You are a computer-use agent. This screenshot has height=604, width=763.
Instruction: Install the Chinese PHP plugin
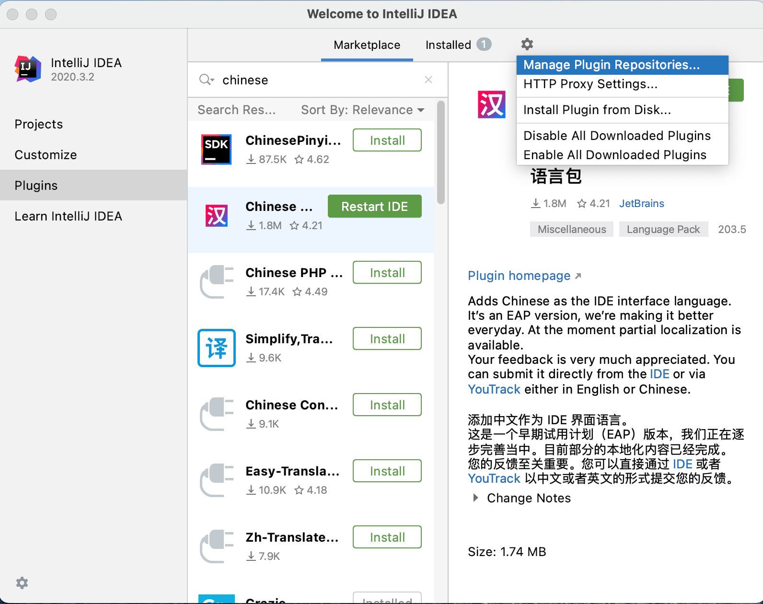click(387, 272)
